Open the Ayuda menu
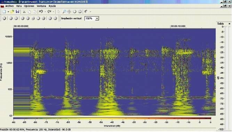Image resolution: width=232 pixels, height=132 pixels. 52,6
